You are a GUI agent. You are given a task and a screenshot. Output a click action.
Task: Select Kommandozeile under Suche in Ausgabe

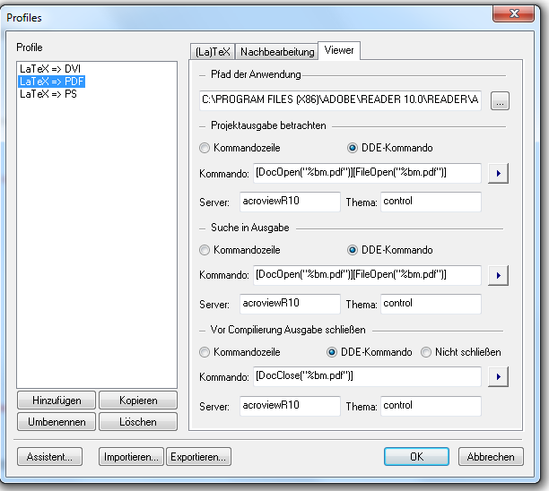point(205,250)
